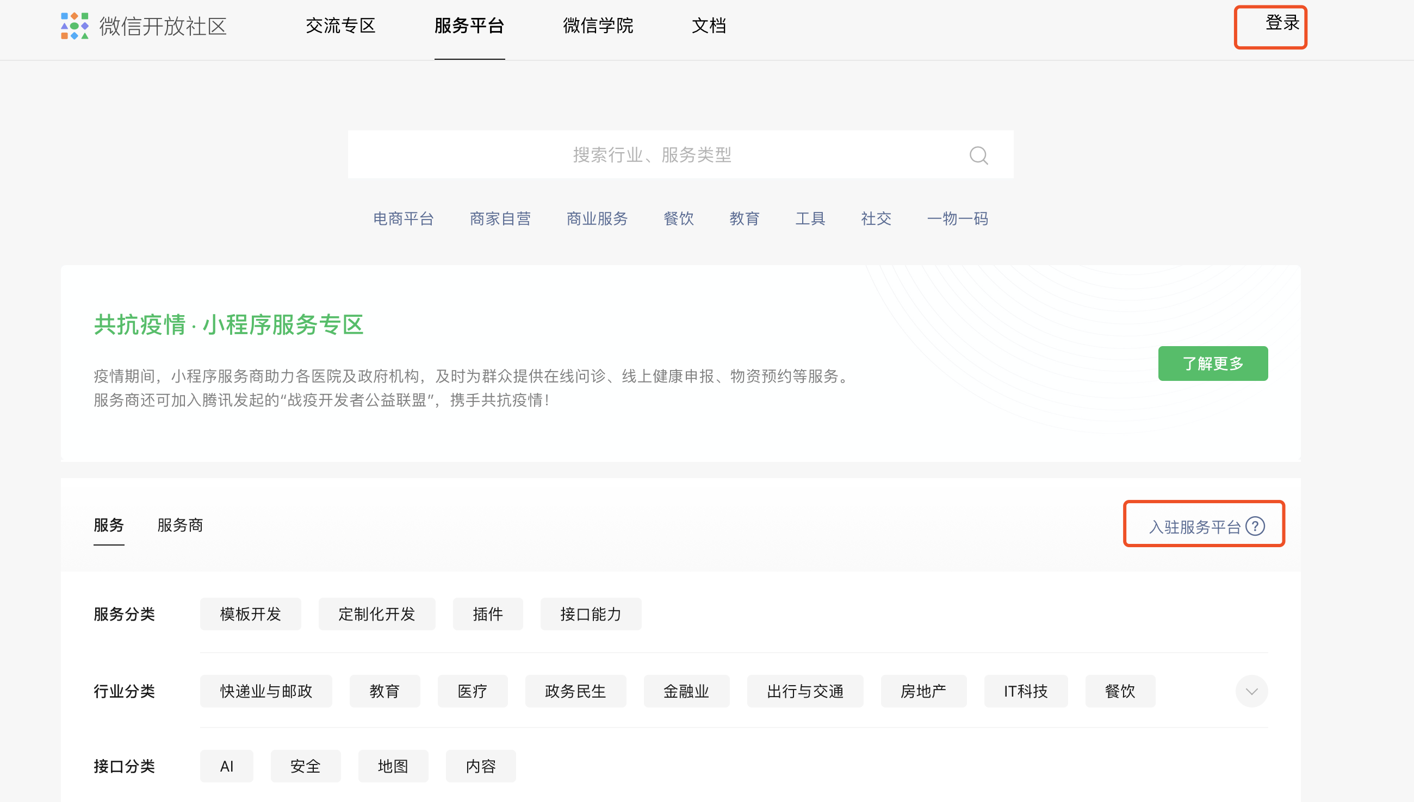Go to 文档 in top navigation
This screenshot has height=802, width=1414.
(709, 26)
